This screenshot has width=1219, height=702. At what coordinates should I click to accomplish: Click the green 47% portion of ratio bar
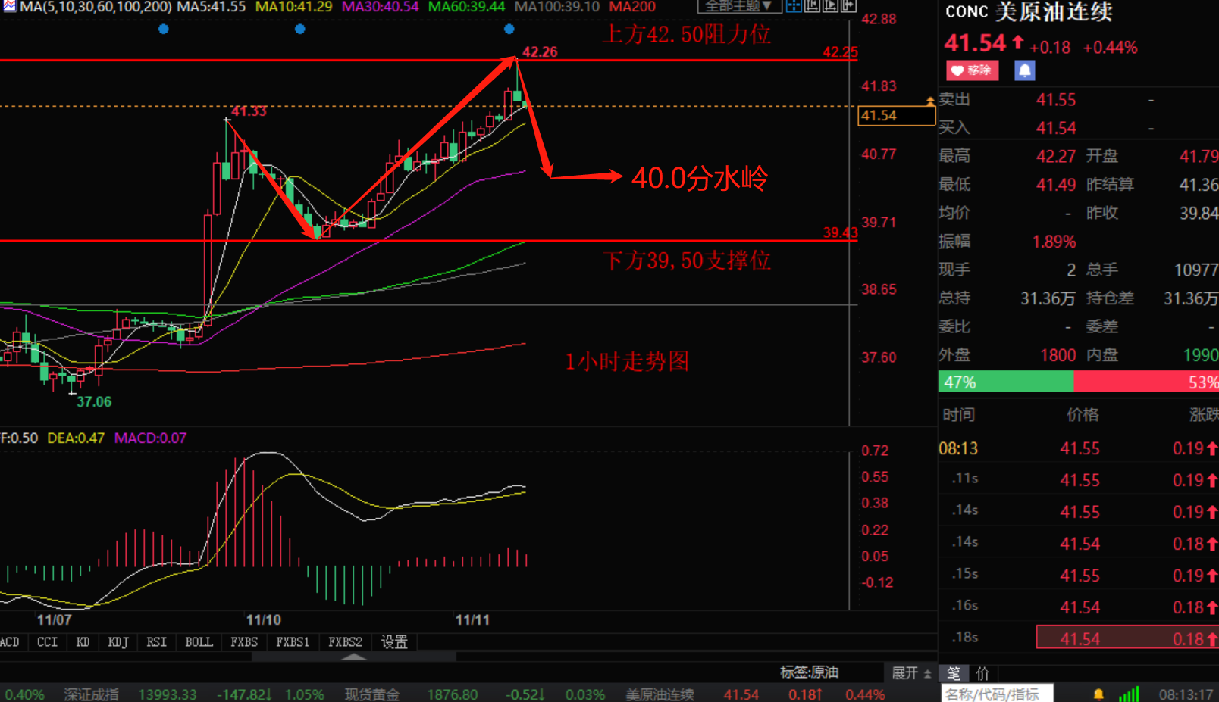click(x=1006, y=382)
